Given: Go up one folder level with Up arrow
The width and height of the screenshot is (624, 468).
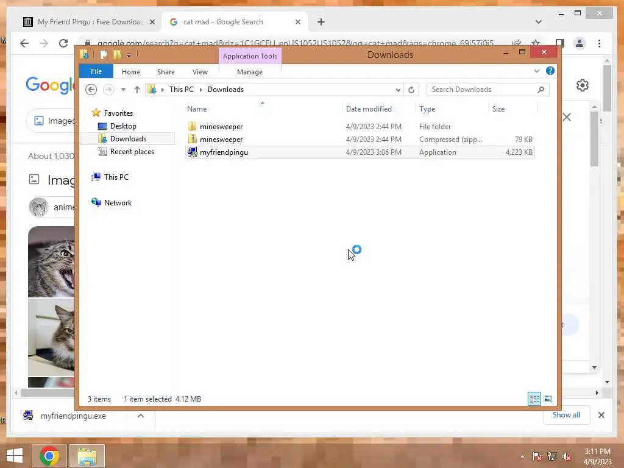Looking at the screenshot, I should (x=137, y=90).
